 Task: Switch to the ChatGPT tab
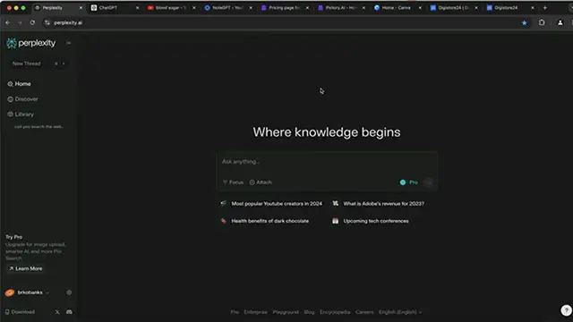pyautogui.click(x=115, y=8)
